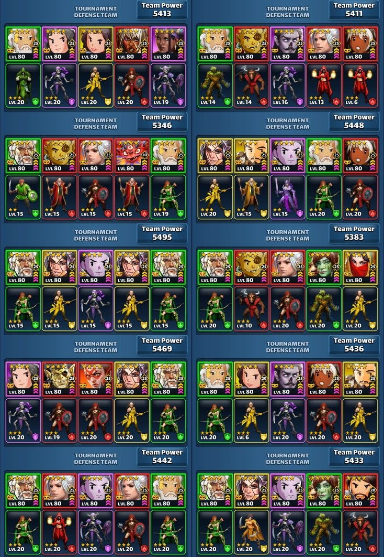Pick the LVL 6 yellow monk troop

tap(252, 420)
